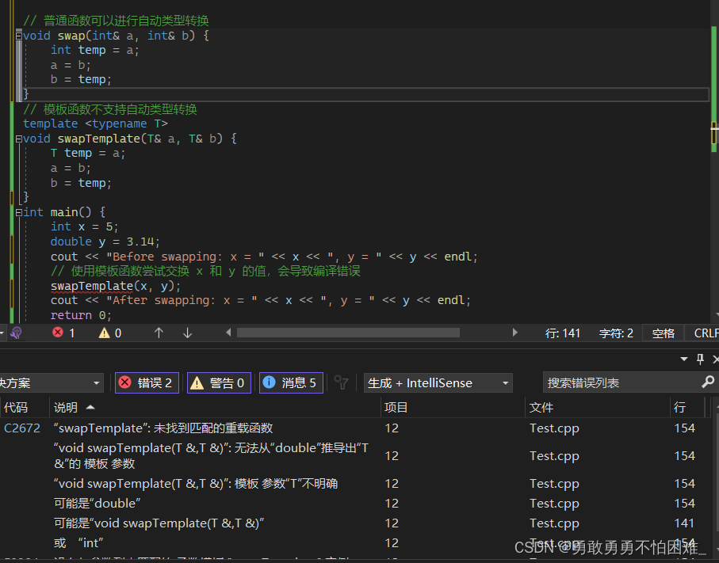The height and width of the screenshot is (563, 719).
Task: Click the editor error count indicator icon
Action: coord(58,333)
